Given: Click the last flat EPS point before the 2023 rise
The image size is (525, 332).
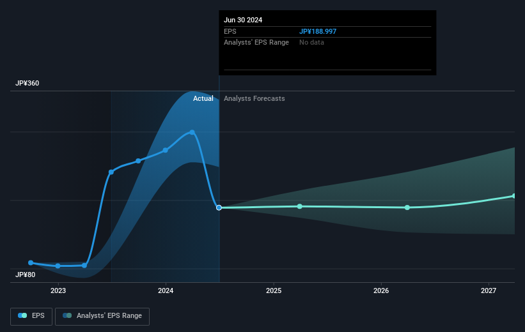Looking at the screenshot, I should click(x=84, y=266).
